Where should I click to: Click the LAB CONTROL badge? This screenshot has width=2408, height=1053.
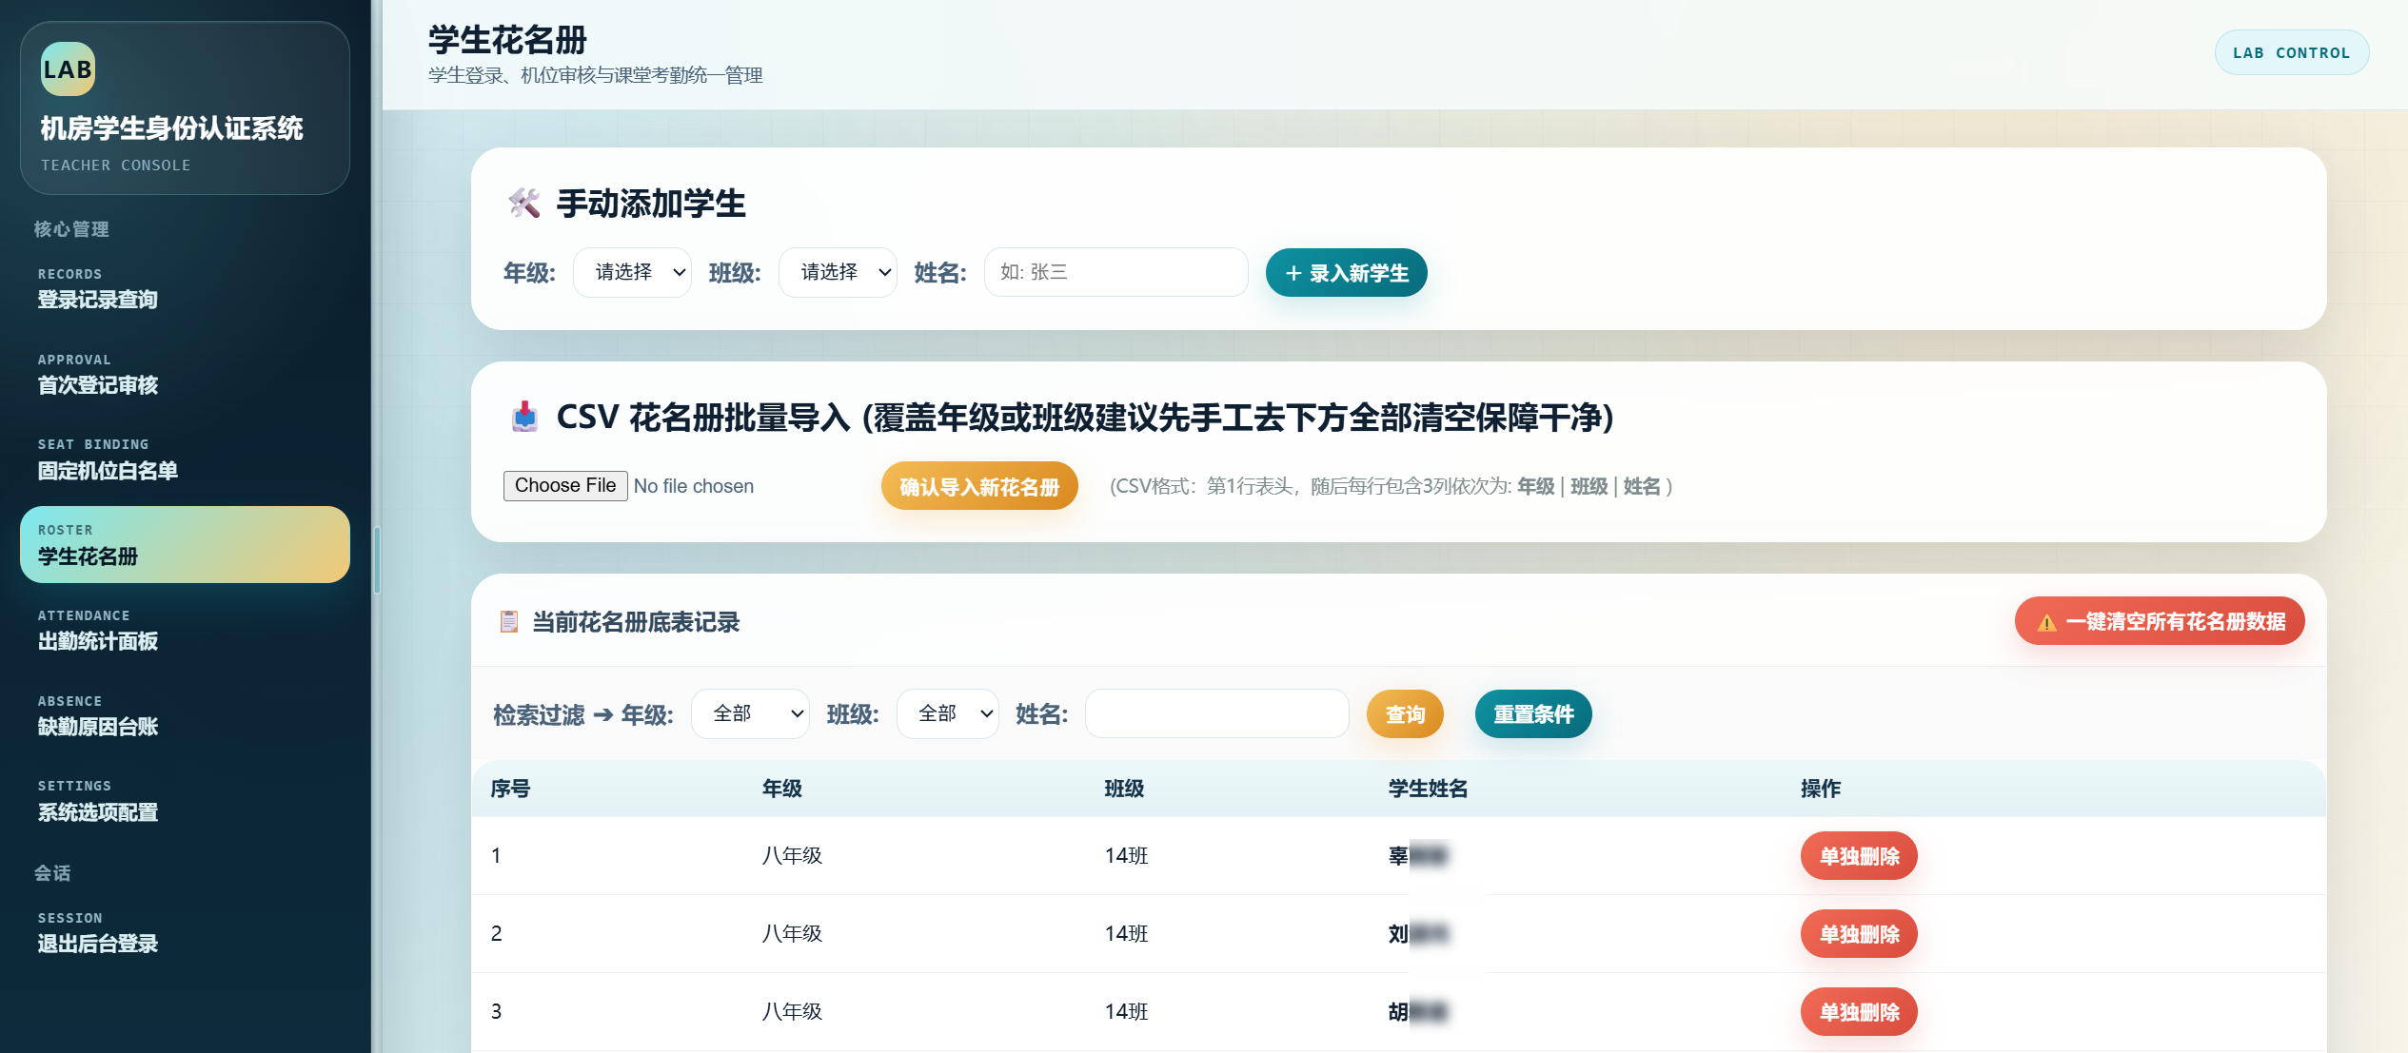[x=2291, y=52]
